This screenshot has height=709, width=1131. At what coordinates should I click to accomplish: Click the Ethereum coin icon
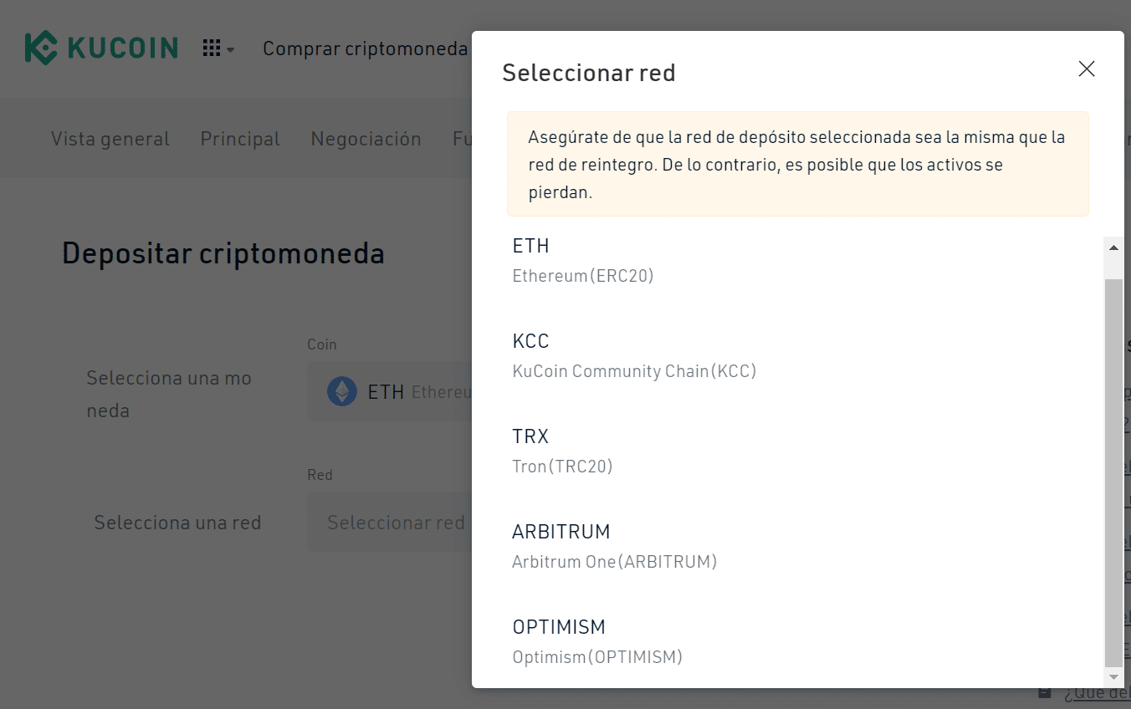(341, 390)
